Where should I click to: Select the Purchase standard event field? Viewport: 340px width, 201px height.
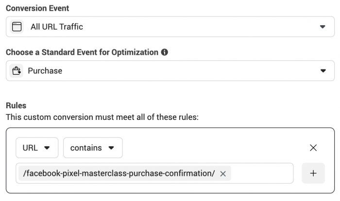pos(170,71)
